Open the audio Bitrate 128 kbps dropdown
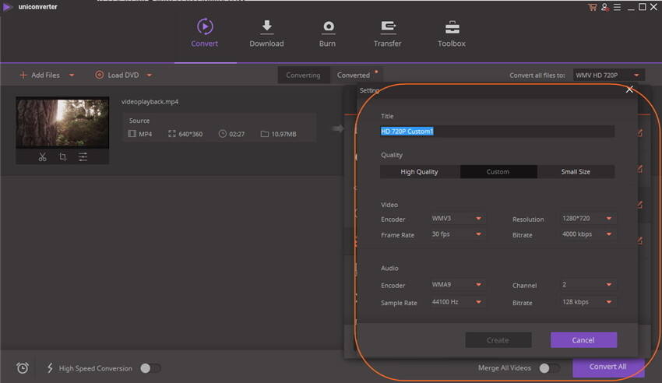 click(x=587, y=302)
